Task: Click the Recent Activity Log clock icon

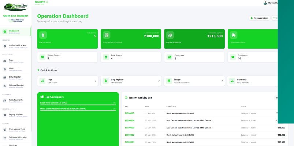Action: pos(126,98)
